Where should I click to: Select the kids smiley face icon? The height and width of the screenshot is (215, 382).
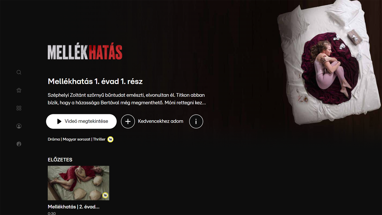coord(19,144)
